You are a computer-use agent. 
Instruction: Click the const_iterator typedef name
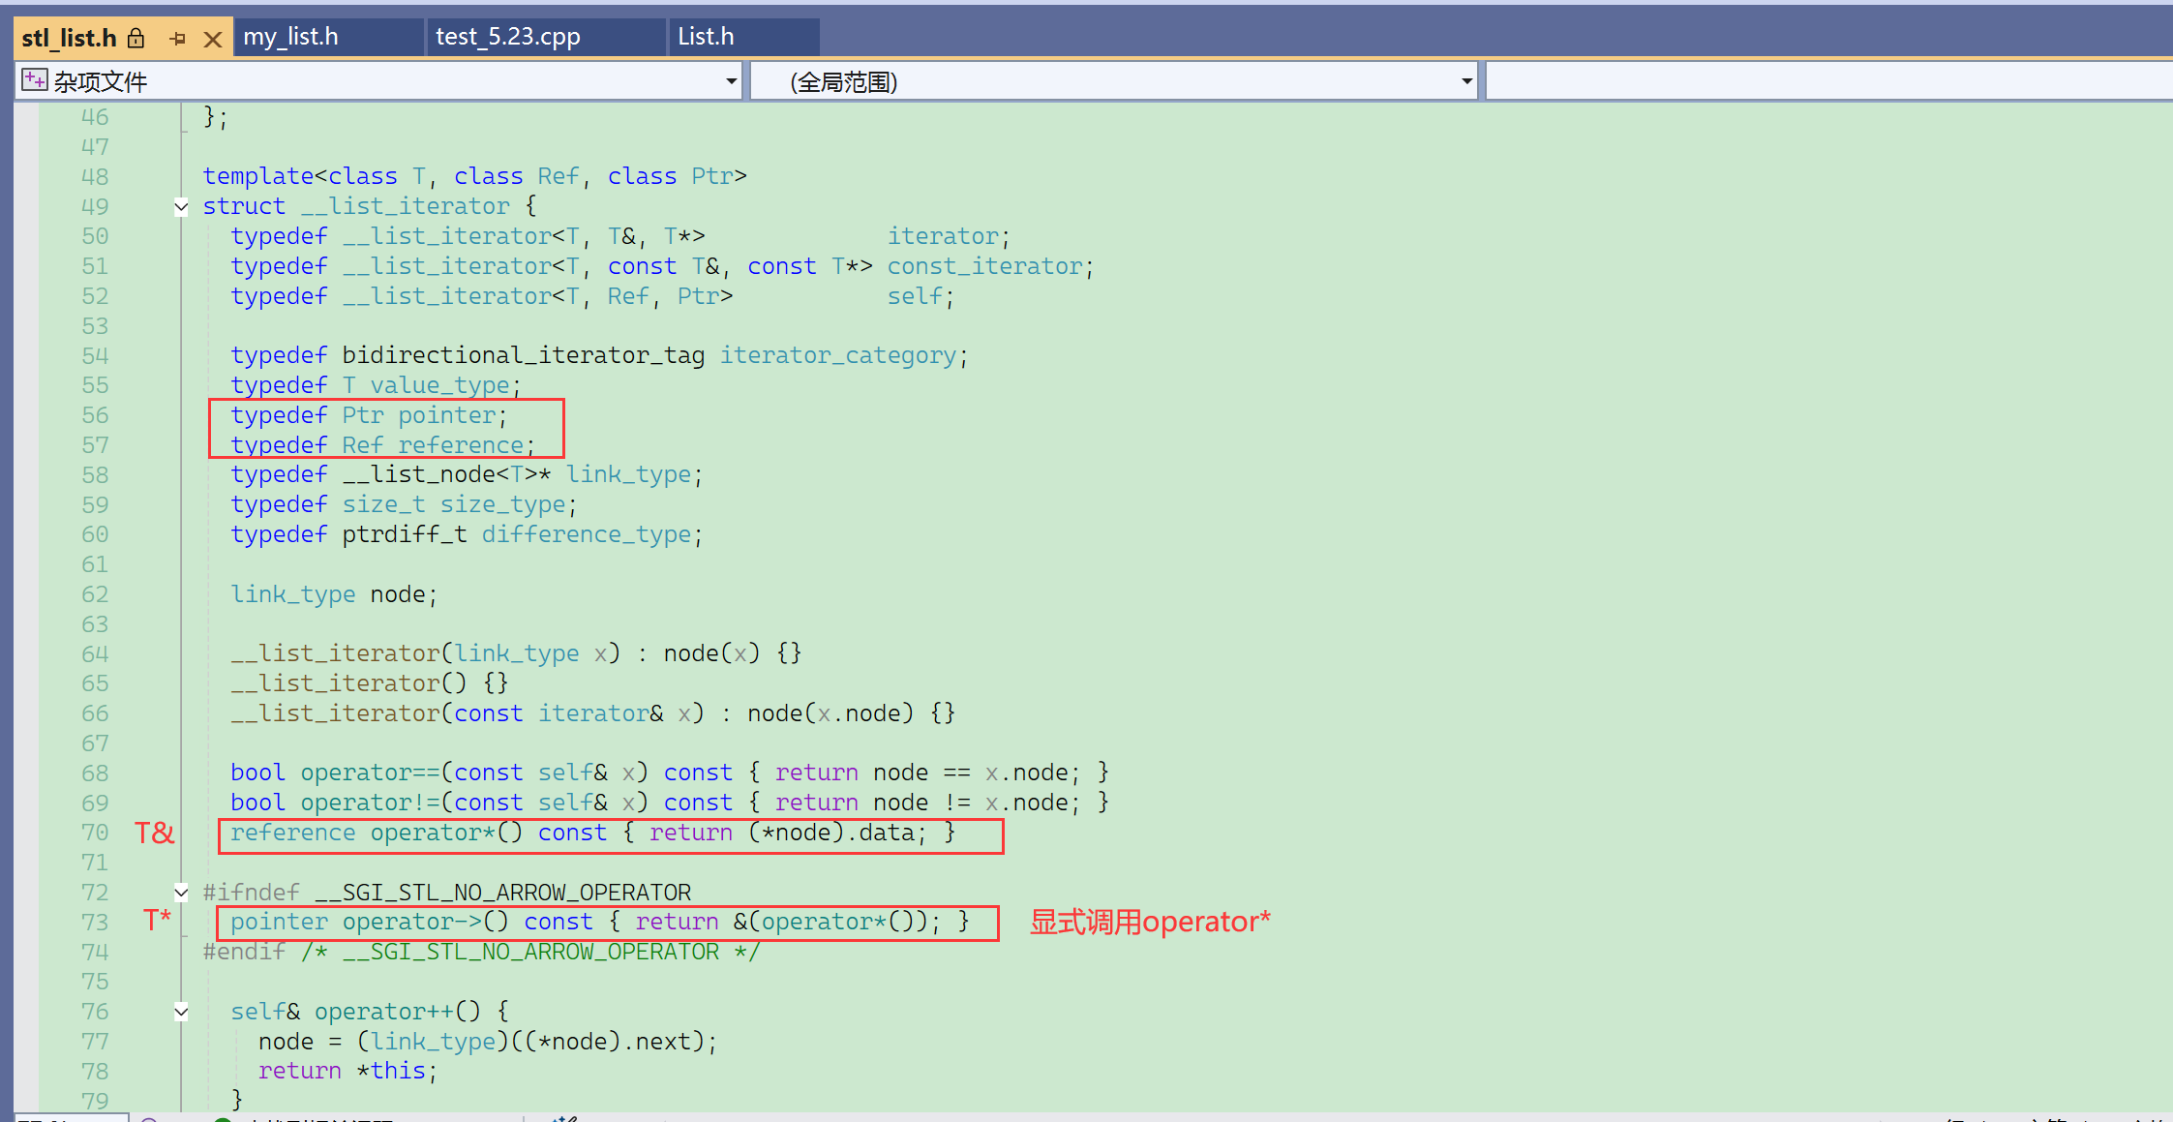tap(984, 266)
